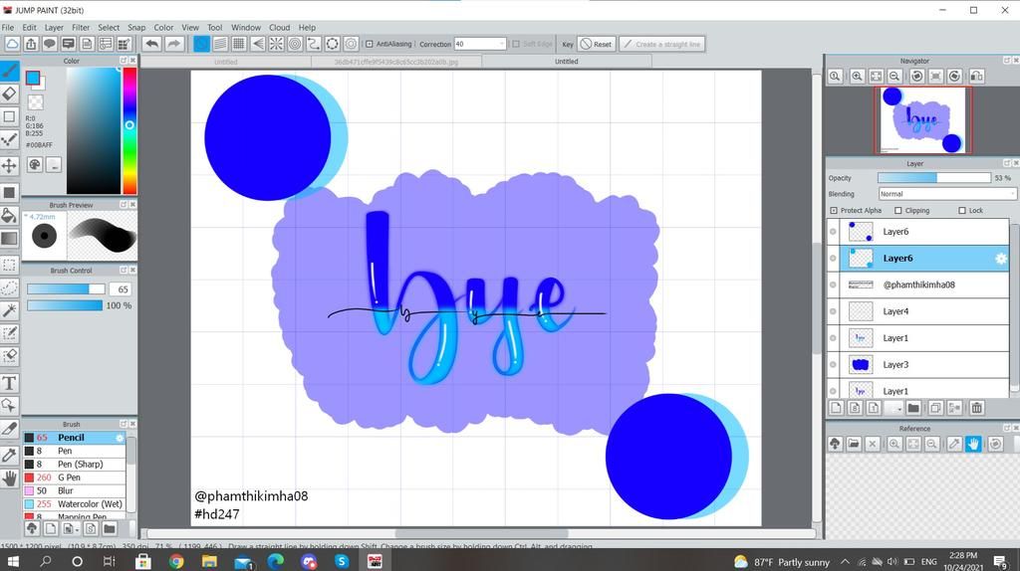Open the Filter menu
The width and height of the screenshot is (1020, 571).
(x=81, y=27)
